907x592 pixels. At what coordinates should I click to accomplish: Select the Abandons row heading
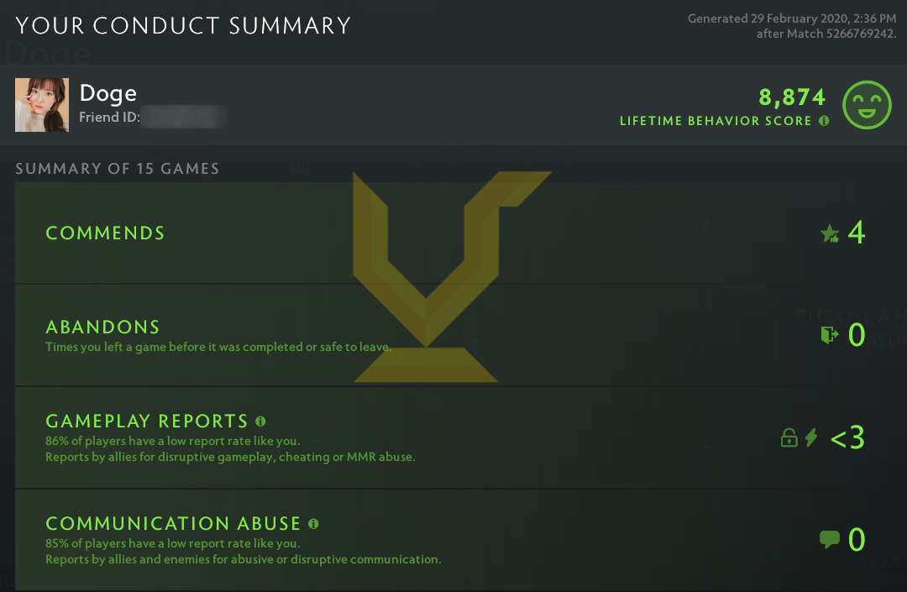click(x=102, y=327)
